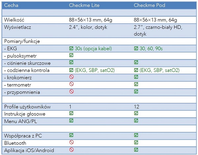The height and width of the screenshot is (155, 198).
Task: Click the green "30, 60, 90s" EKG text
Action: coord(151,48)
